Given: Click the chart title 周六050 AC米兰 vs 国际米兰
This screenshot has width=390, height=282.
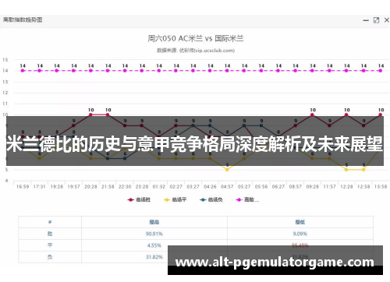Looking at the screenshot, I should (x=196, y=39).
